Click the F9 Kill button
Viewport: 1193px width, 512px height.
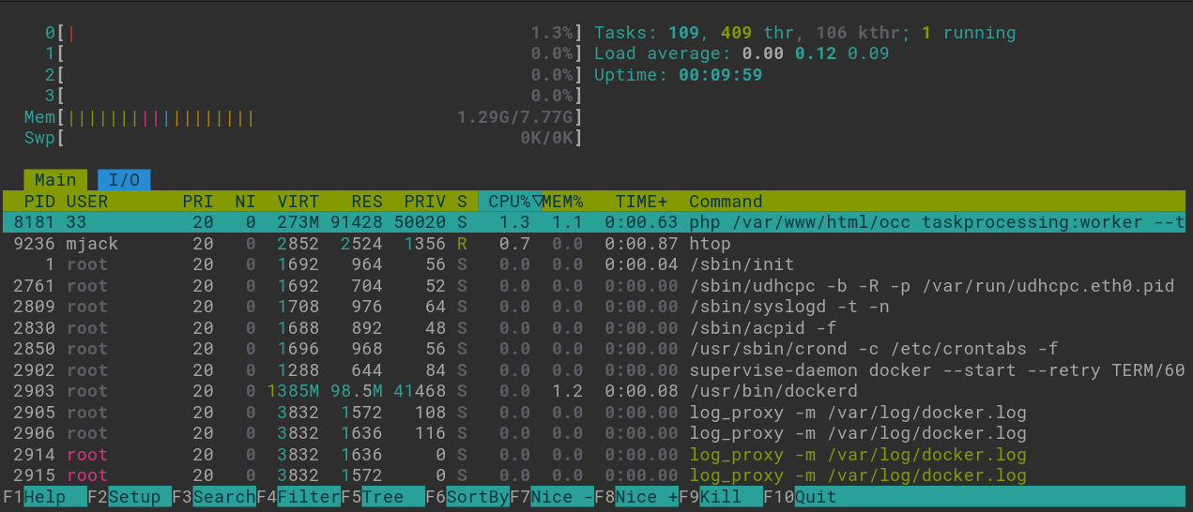[x=721, y=497]
